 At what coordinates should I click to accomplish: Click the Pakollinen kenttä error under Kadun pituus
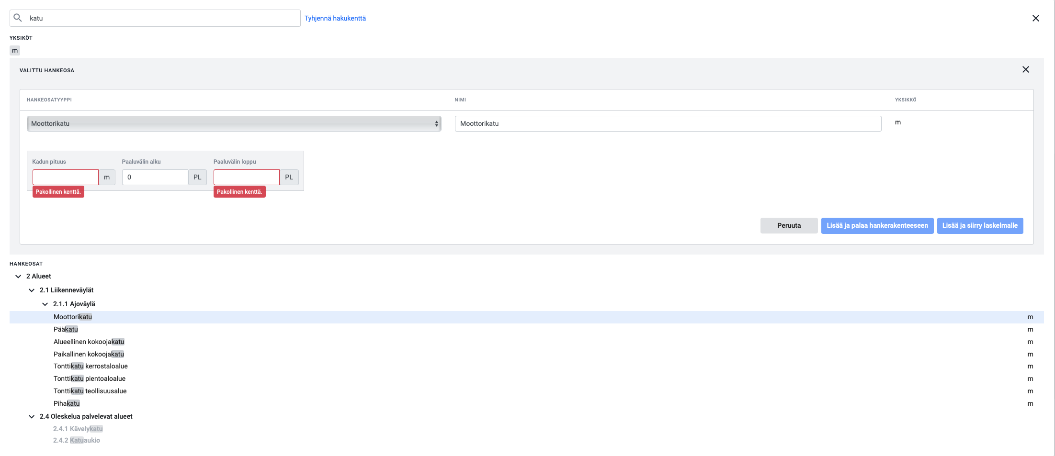tap(58, 192)
